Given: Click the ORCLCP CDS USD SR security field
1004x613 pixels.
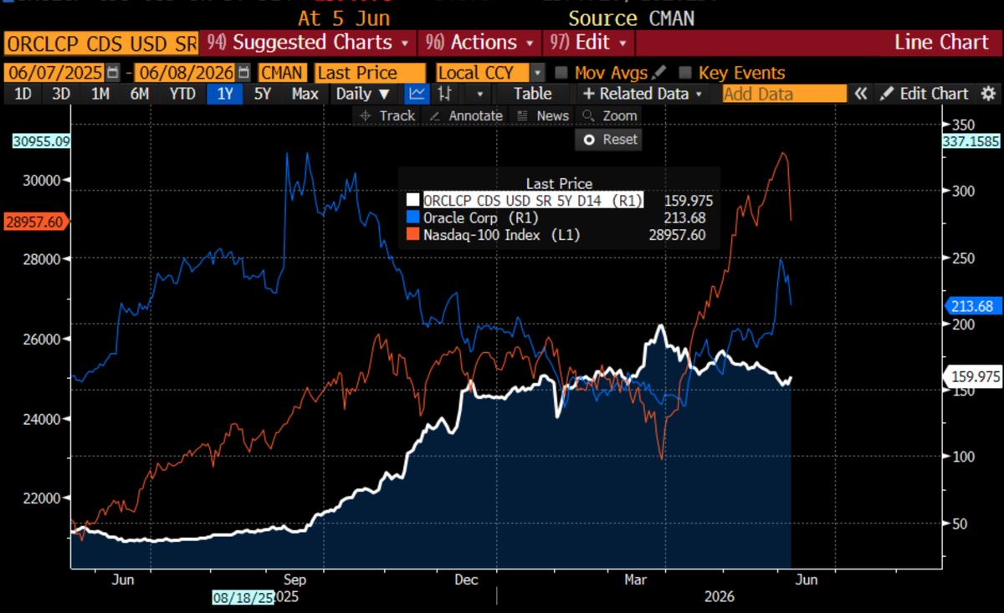Looking at the screenshot, I should coord(100,42).
